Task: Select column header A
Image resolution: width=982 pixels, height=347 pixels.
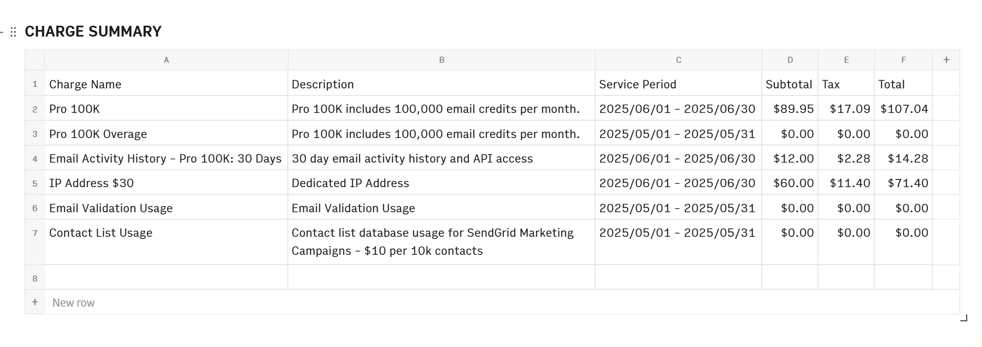Action: click(x=166, y=59)
